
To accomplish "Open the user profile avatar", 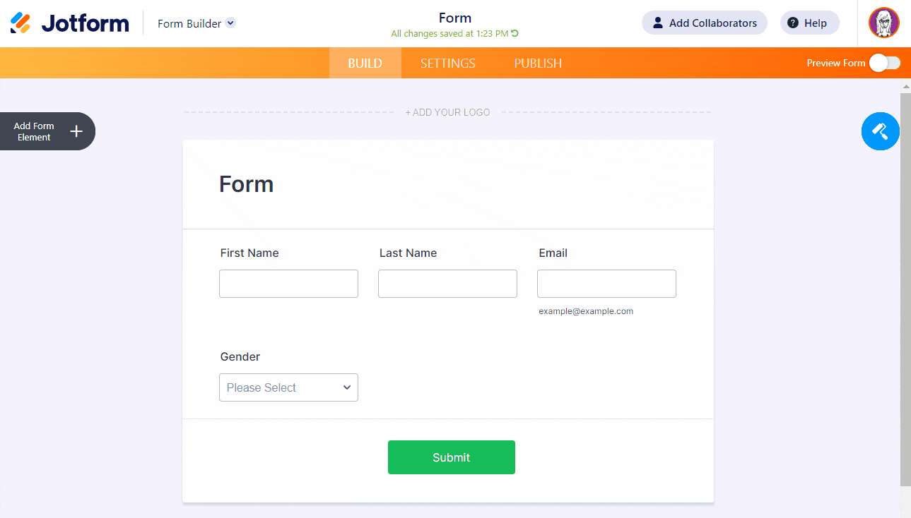I will point(883,23).
